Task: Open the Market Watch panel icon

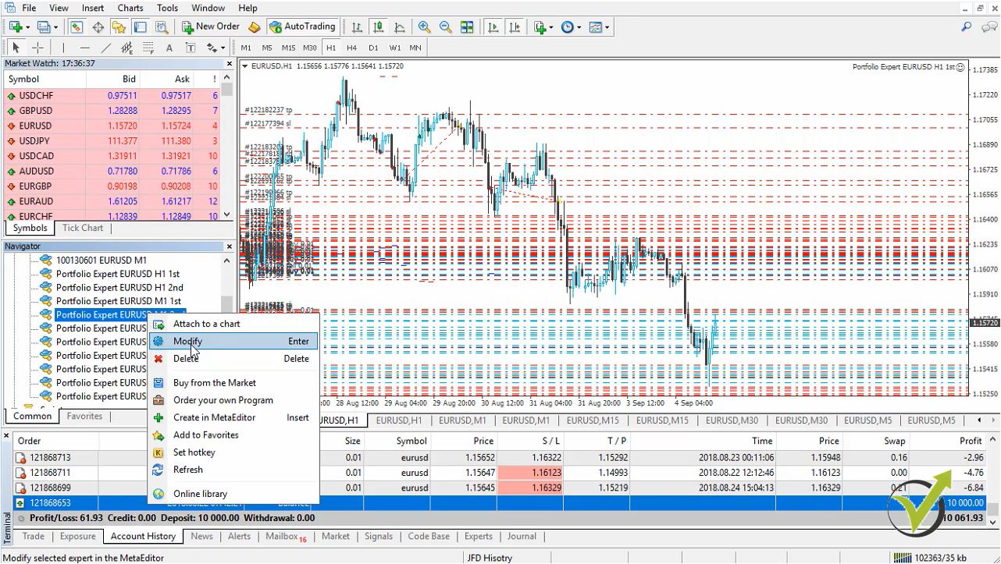Action: 77,27
